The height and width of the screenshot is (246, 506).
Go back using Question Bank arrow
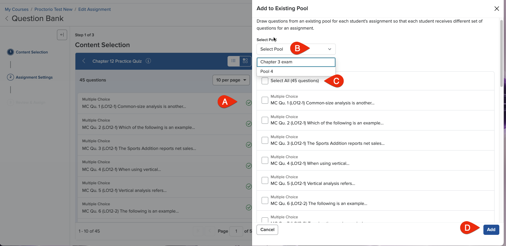(7, 18)
